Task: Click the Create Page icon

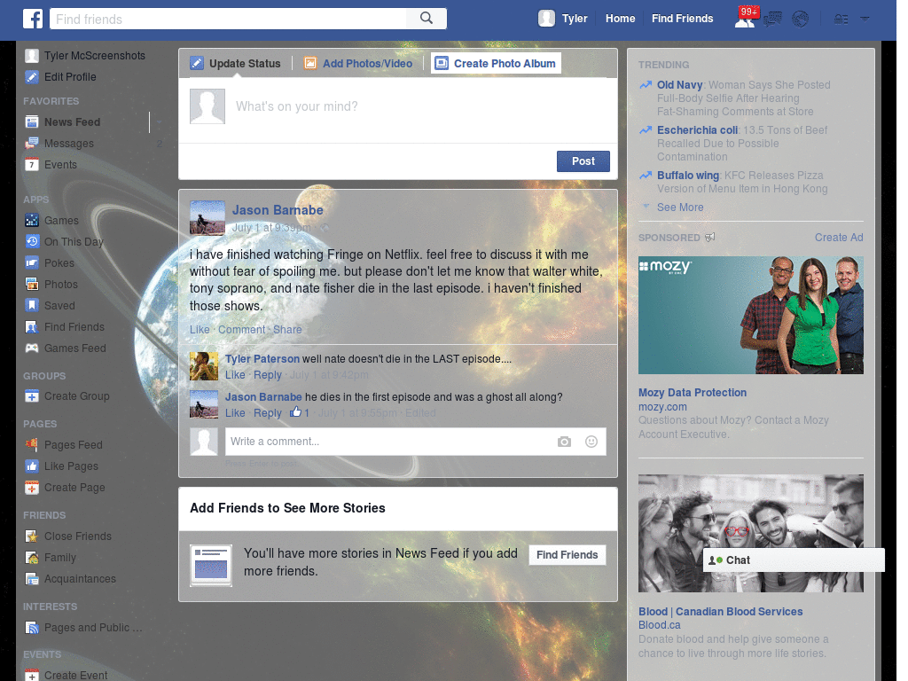Action: [32, 488]
